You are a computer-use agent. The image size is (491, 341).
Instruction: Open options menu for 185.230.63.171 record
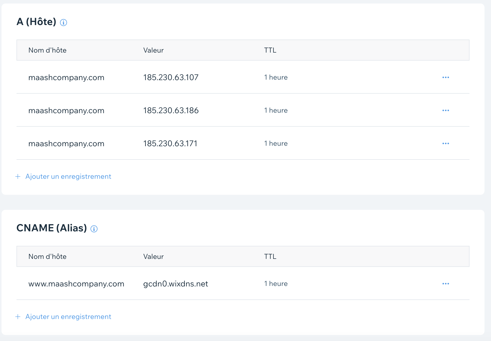[446, 143]
